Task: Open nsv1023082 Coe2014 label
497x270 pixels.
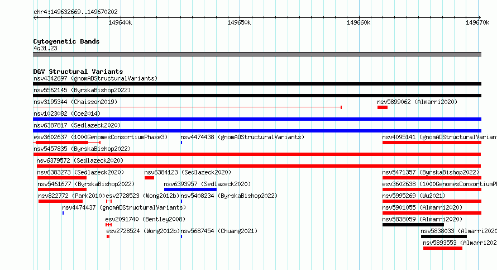Action: click(67, 113)
